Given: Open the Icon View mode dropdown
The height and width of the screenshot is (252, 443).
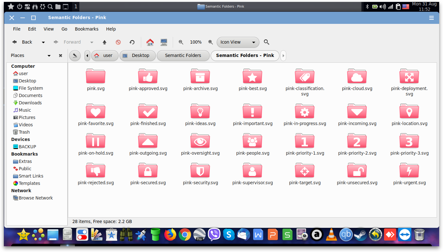Looking at the screenshot, I should (238, 42).
